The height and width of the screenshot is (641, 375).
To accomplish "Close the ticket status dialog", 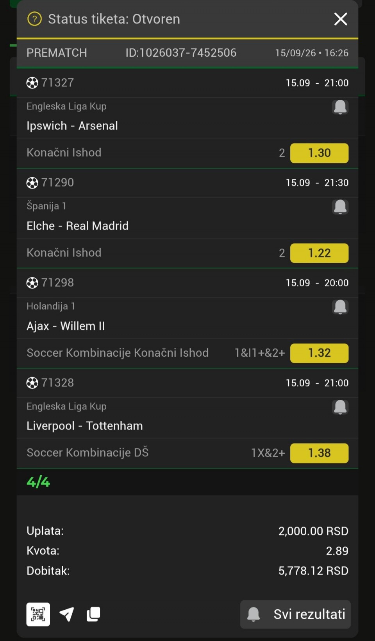I will [x=341, y=19].
